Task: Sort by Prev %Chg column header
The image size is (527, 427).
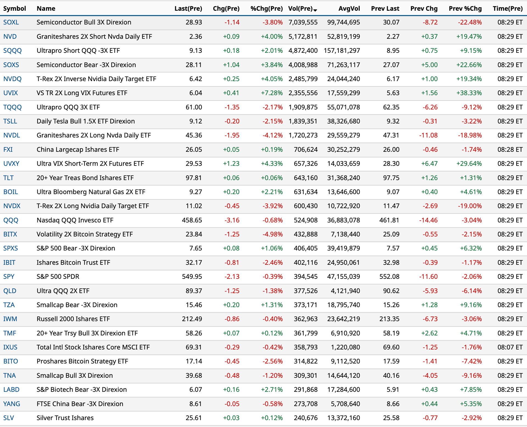Action: click(465, 9)
